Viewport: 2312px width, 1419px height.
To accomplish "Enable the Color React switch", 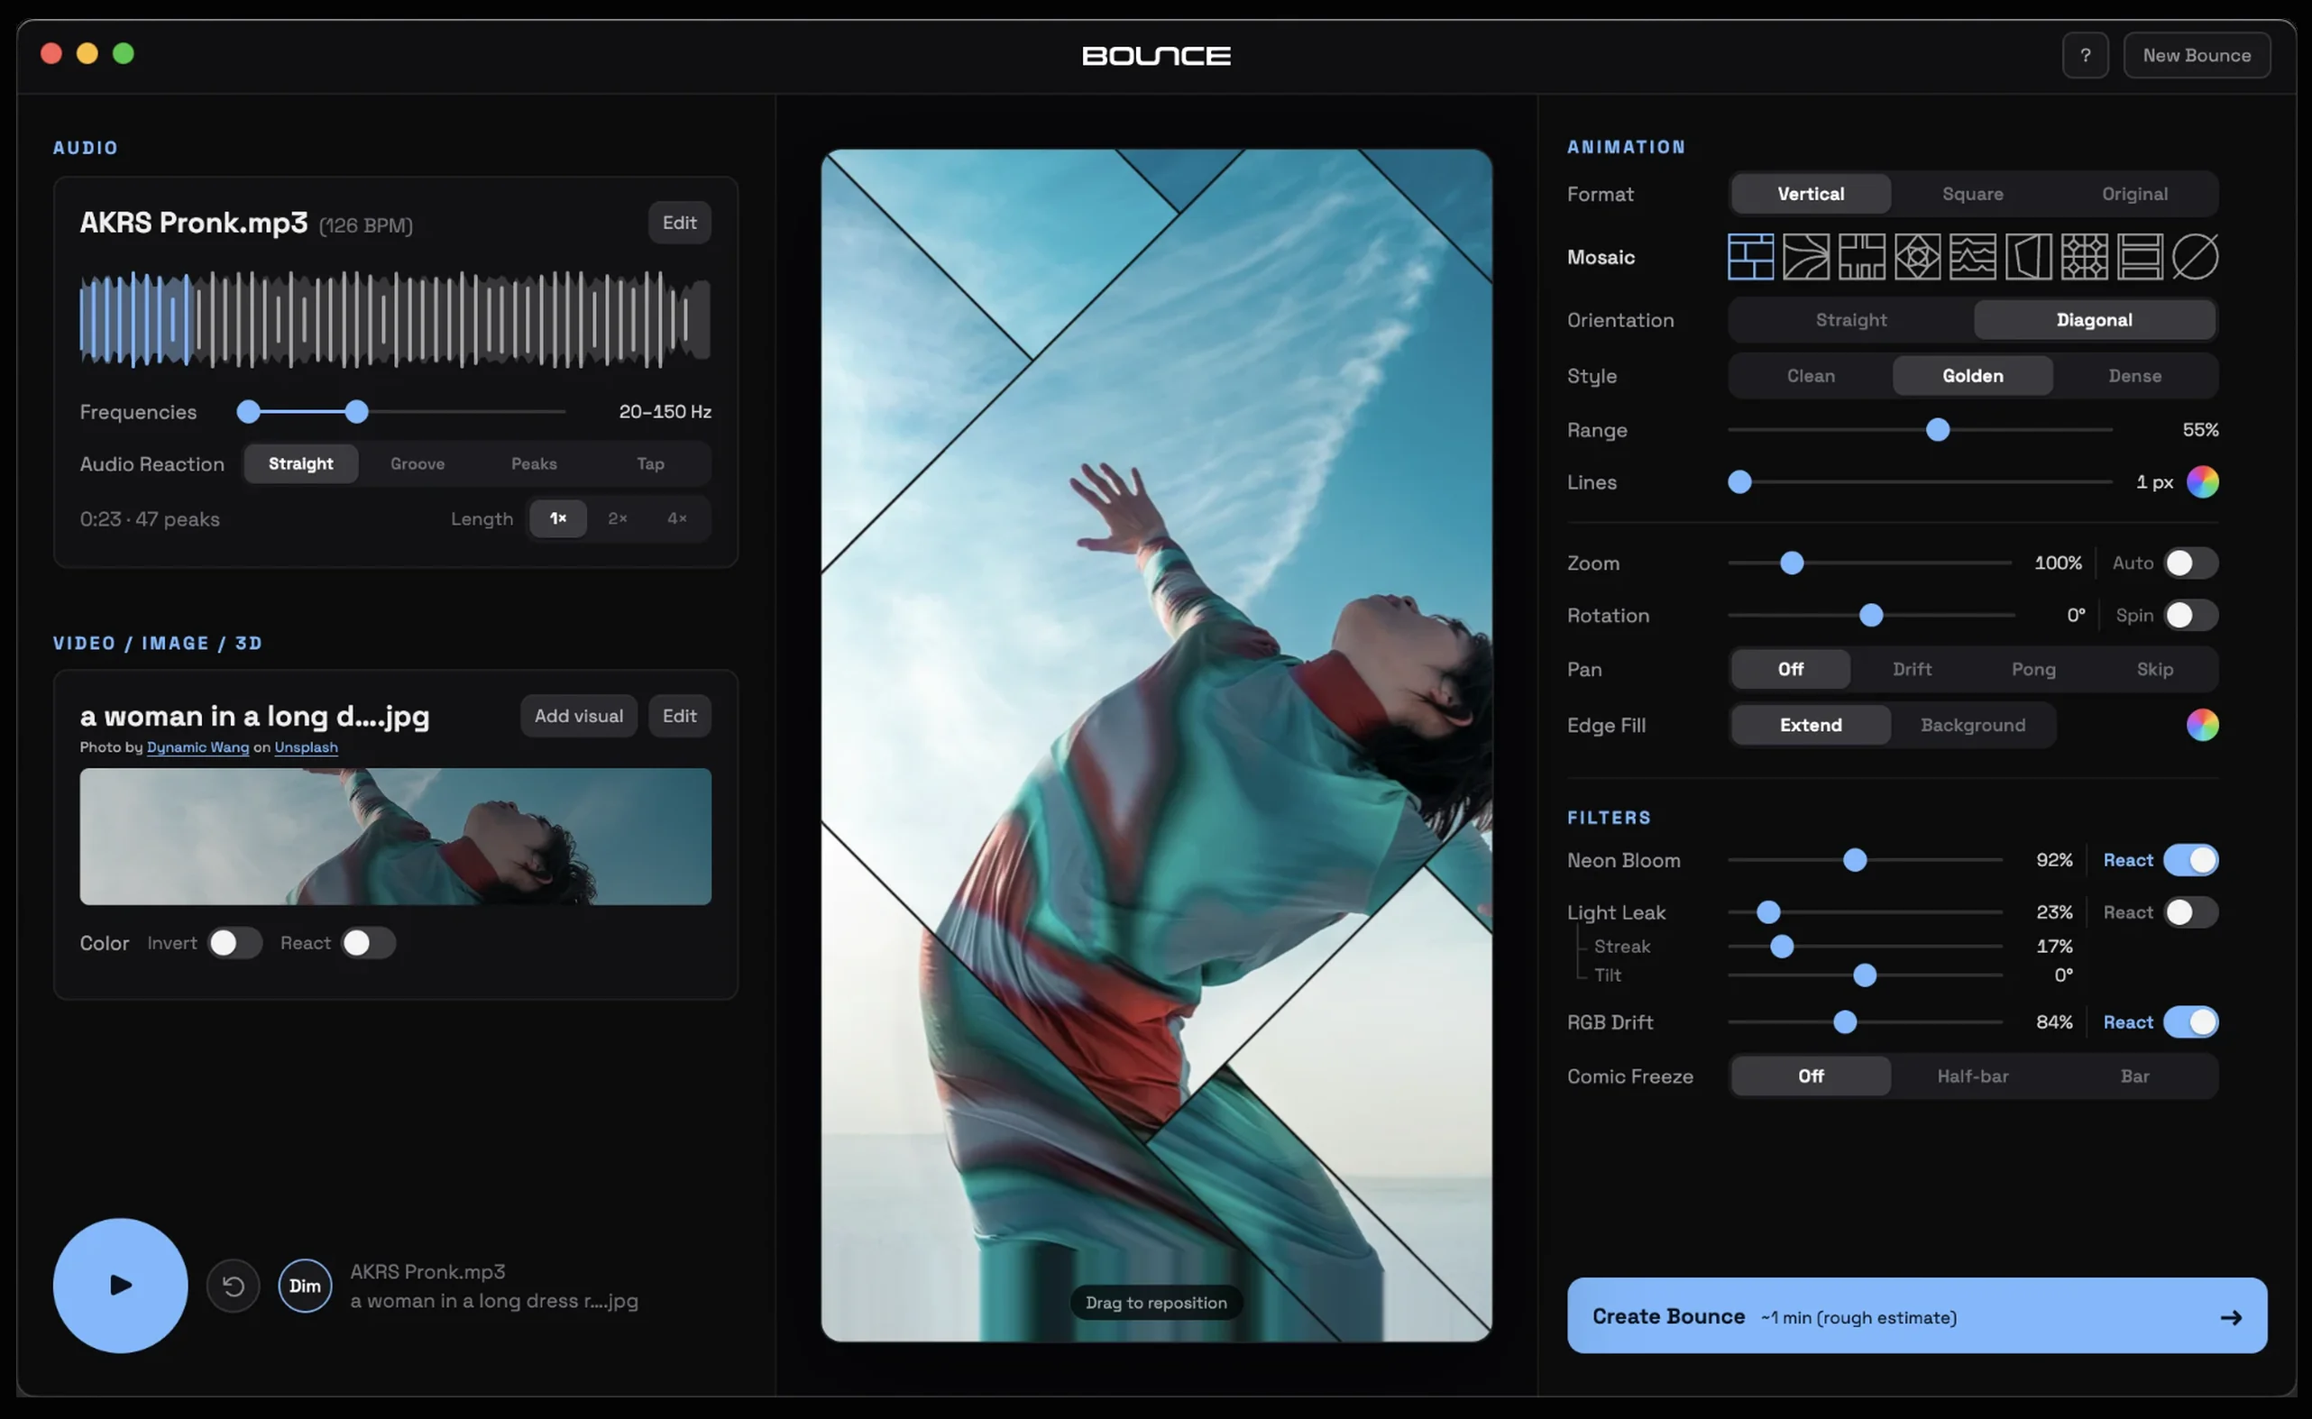I will (x=368, y=943).
